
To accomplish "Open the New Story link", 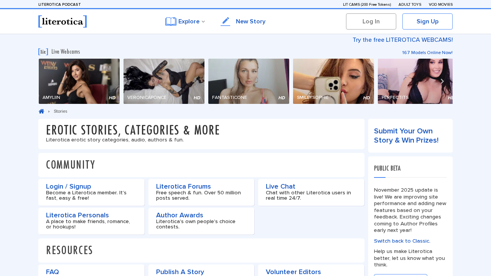I will click(250, 21).
